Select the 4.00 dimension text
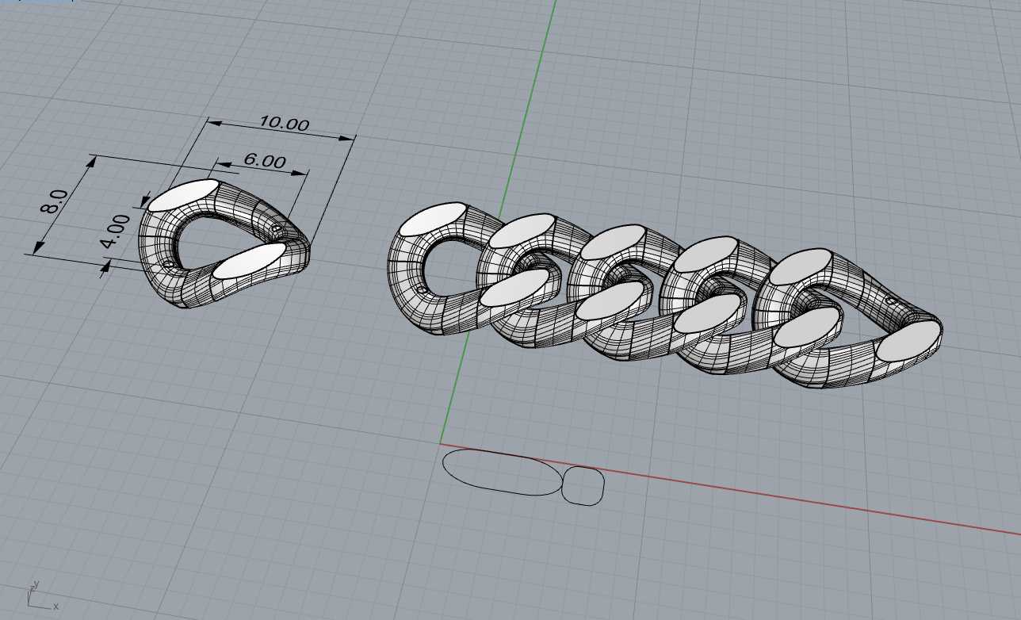This screenshot has height=620, width=1021. pyautogui.click(x=116, y=231)
